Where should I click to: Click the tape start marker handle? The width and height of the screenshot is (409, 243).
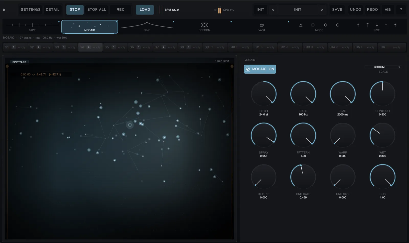click(7, 66)
